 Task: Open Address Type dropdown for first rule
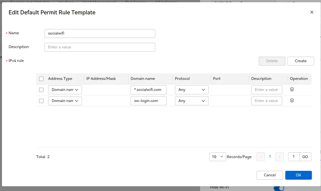[65, 90]
